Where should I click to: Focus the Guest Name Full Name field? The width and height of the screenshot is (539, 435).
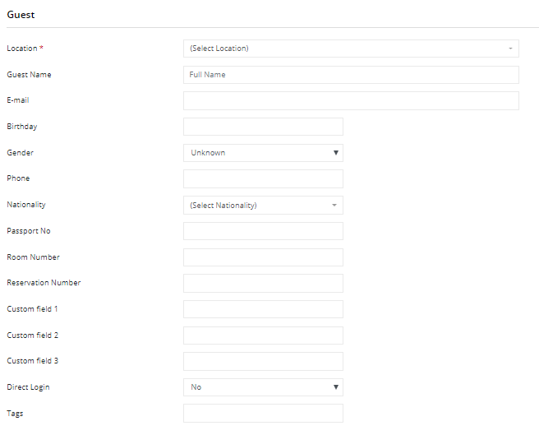pos(351,75)
